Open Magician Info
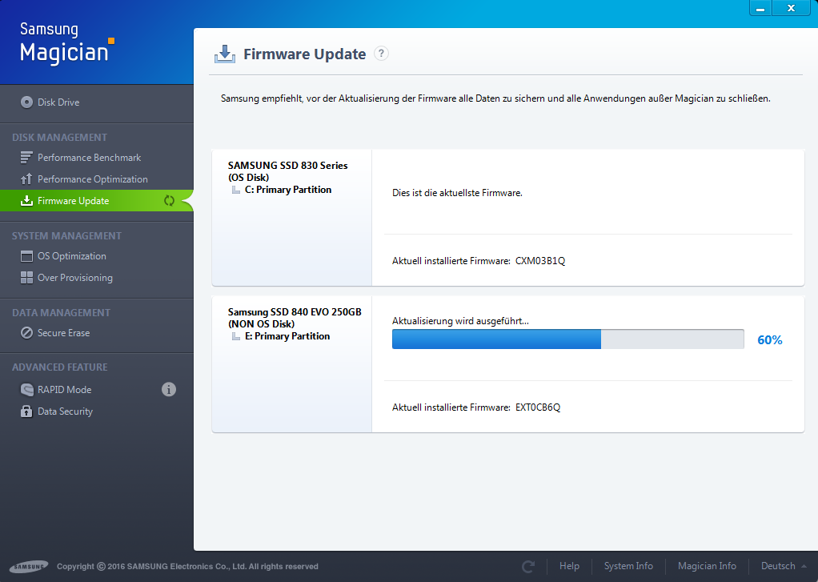Screen dimensions: 818x582 (707, 566)
